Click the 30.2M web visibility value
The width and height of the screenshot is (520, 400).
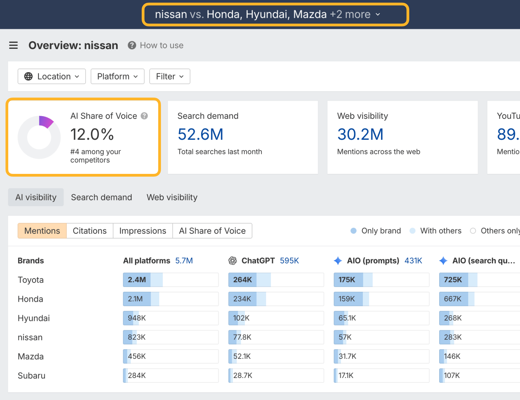(x=360, y=134)
